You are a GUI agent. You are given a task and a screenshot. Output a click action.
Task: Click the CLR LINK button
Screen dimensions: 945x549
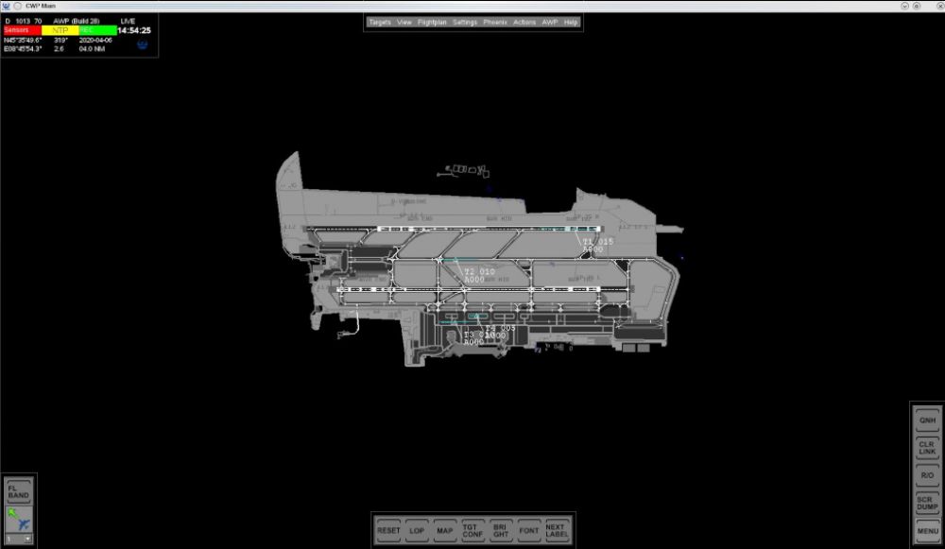[927, 447]
